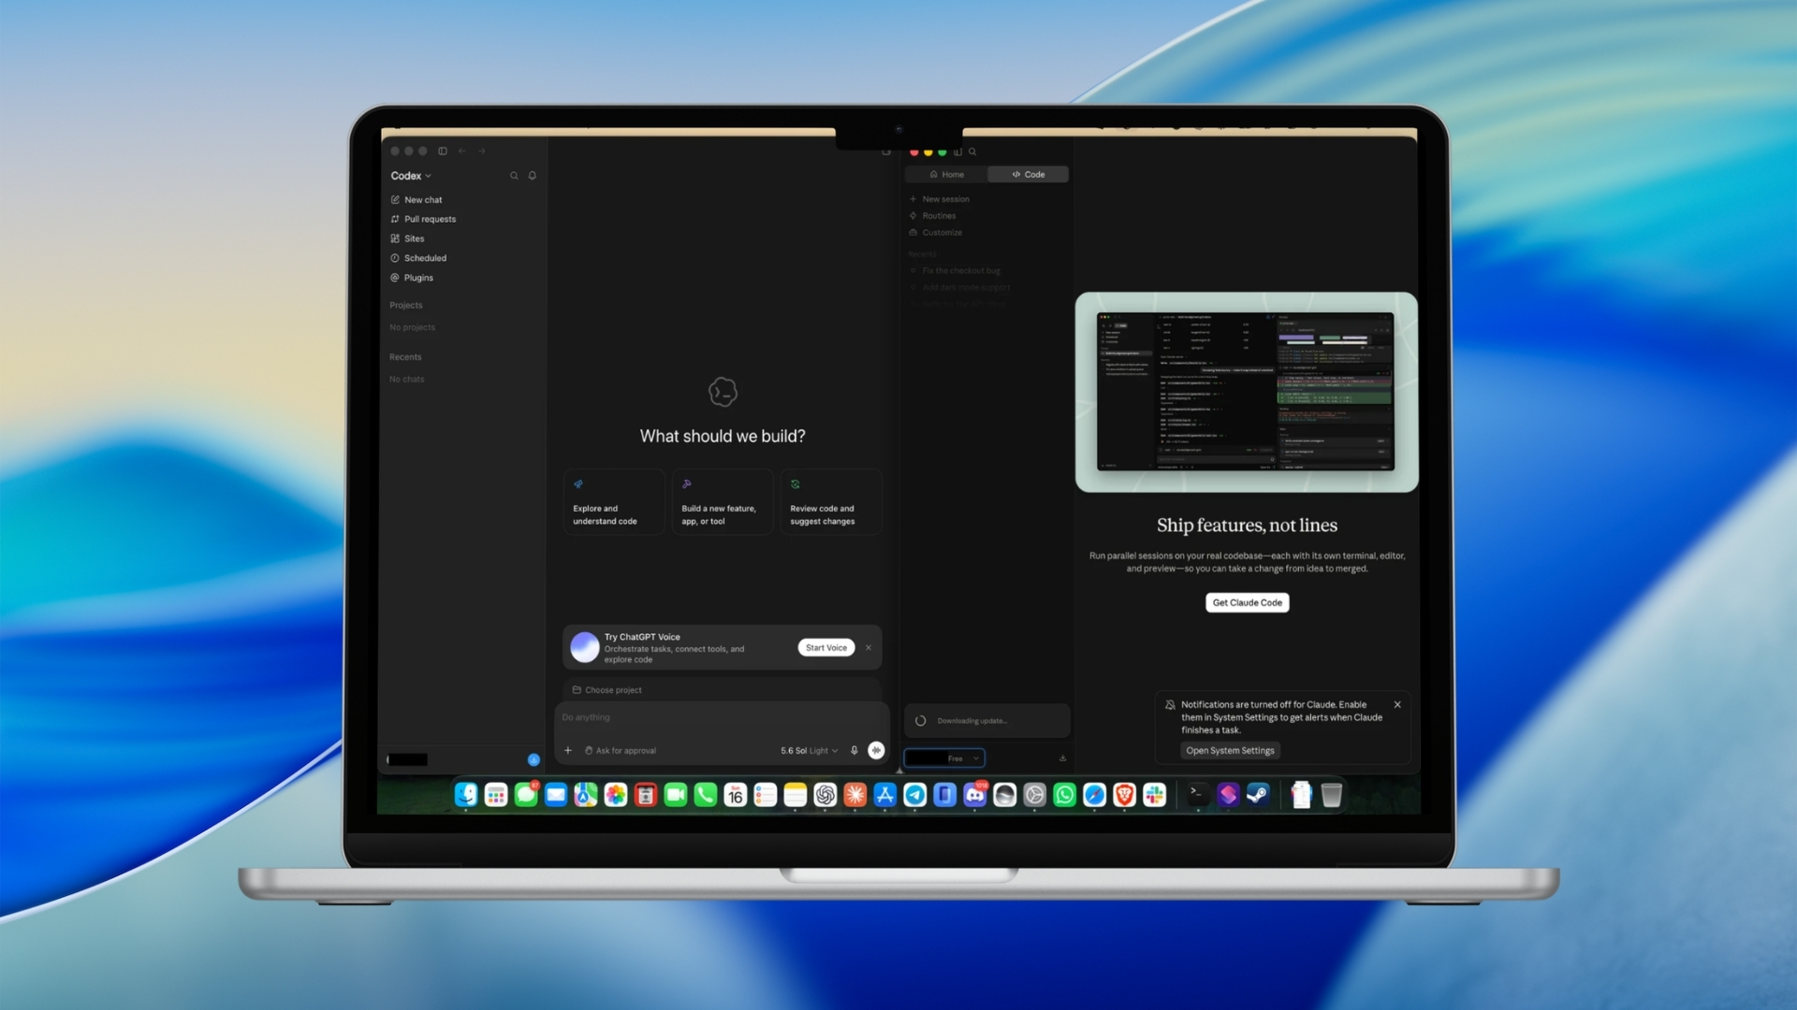Start a New chat in Codex
The image size is (1797, 1010).
(416, 200)
